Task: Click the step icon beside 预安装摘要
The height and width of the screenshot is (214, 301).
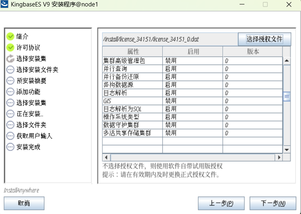Action: tap(10, 81)
